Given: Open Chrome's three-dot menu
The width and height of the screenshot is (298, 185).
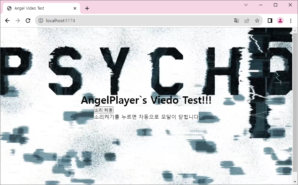Looking at the screenshot, I should pyautogui.click(x=291, y=21).
